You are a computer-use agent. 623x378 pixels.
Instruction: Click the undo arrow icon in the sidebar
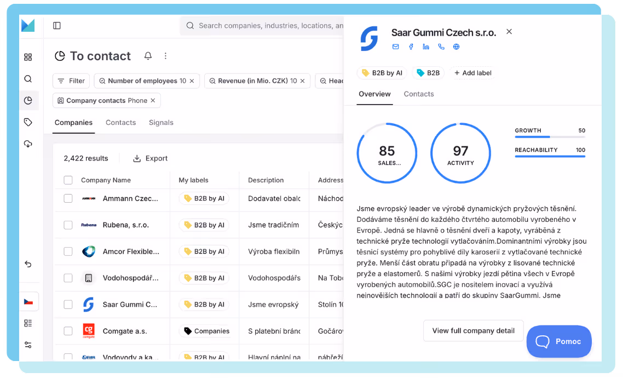[28, 264]
